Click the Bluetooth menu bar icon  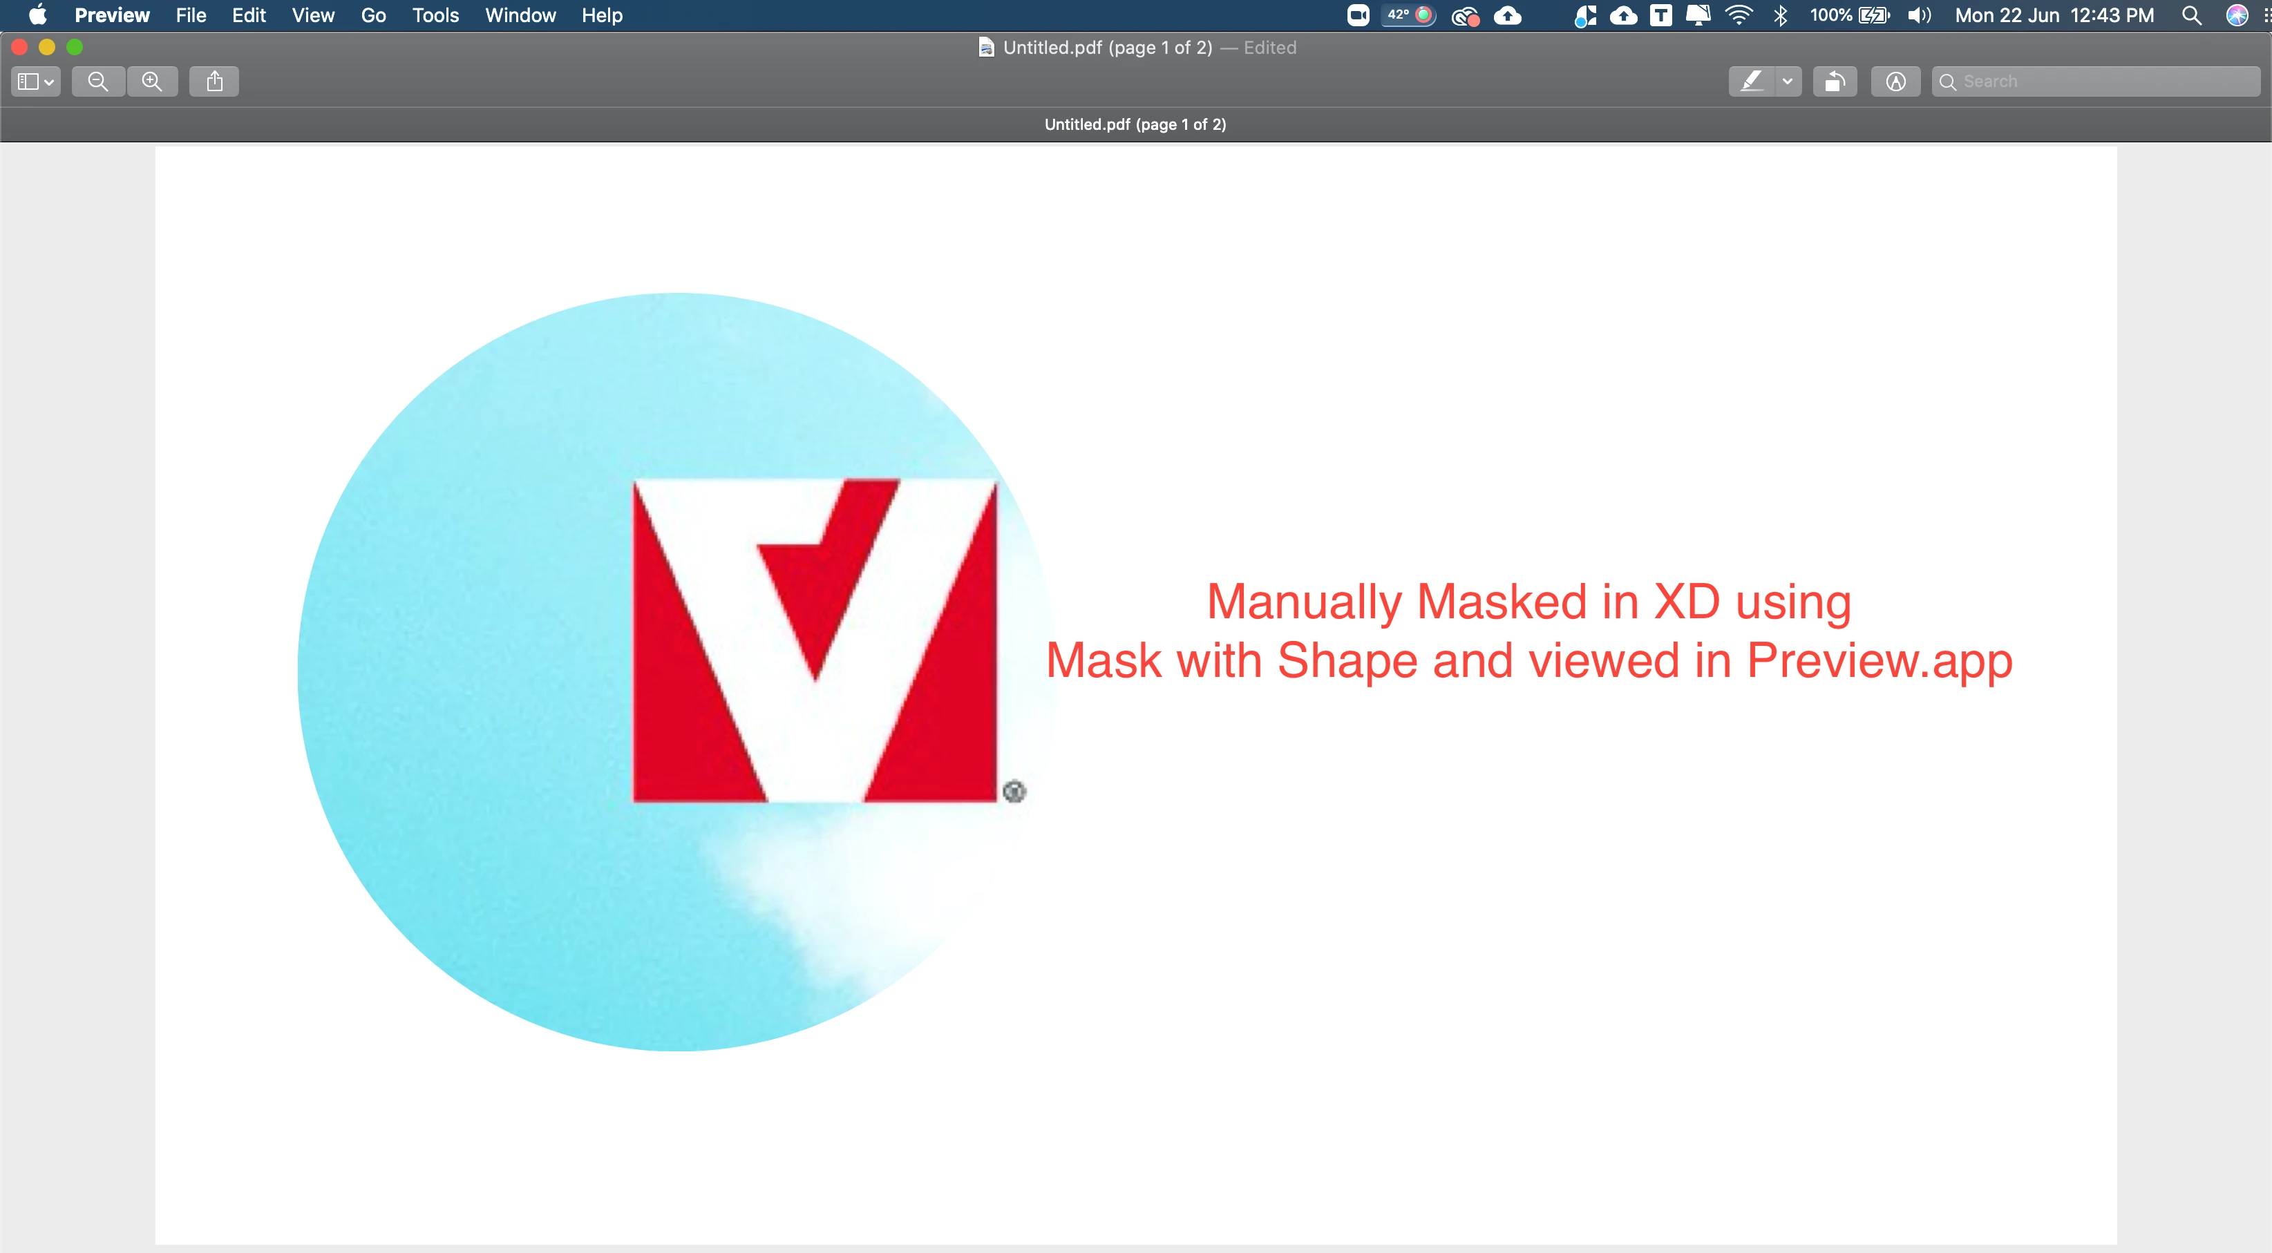[1781, 15]
